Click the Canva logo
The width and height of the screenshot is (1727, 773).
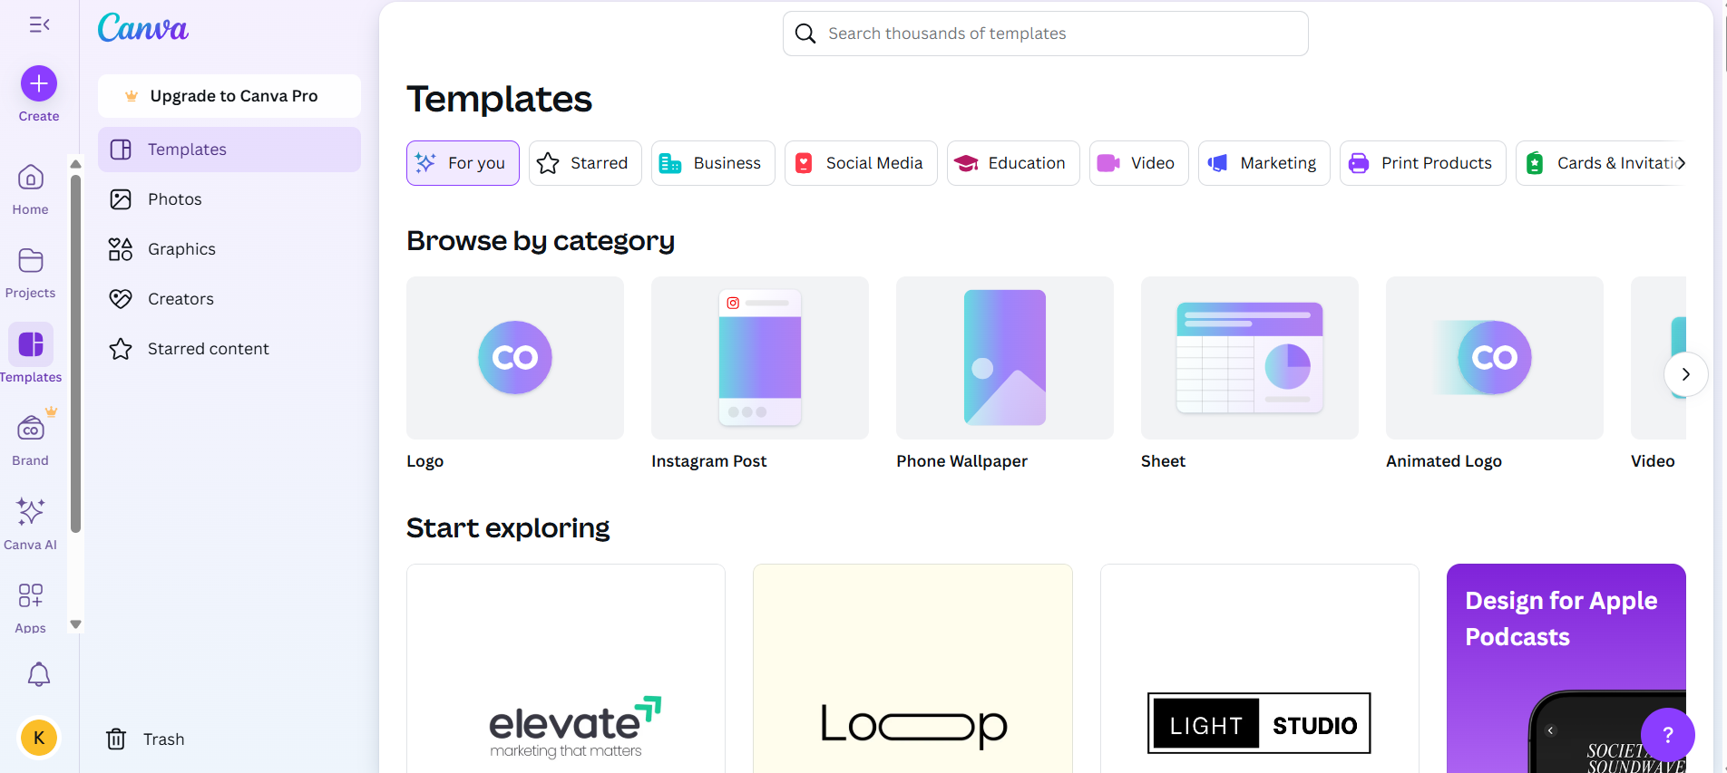point(143,28)
